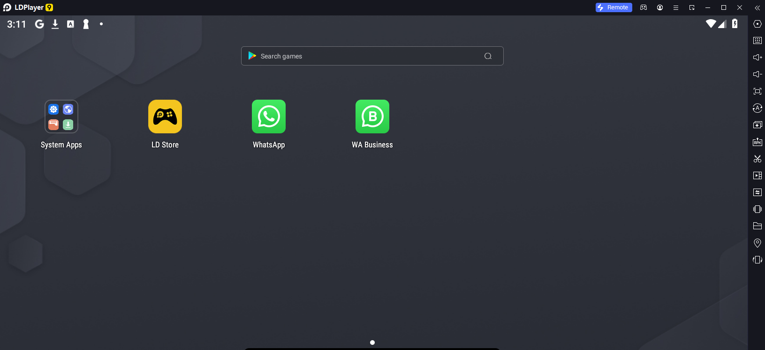This screenshot has width=765, height=350.
Task: Click the shake device sidebar icon
Action: click(x=757, y=209)
